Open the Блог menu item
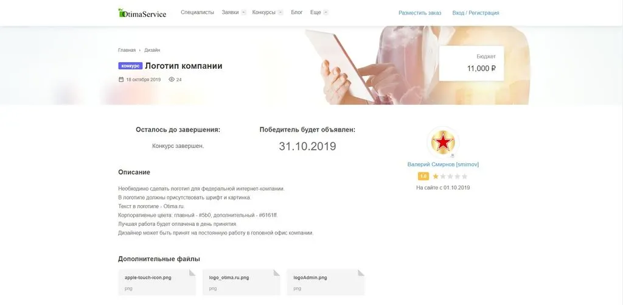623x305 pixels. pyautogui.click(x=297, y=12)
